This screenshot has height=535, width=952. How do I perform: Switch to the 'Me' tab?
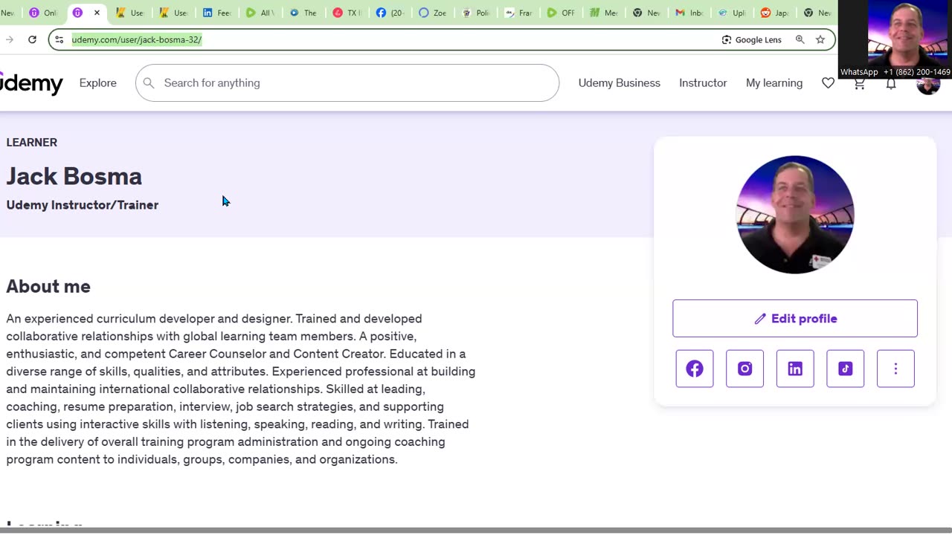point(605,13)
